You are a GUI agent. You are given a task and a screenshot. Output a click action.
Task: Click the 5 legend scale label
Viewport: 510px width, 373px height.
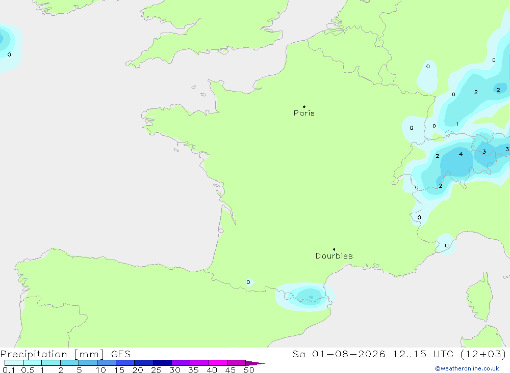[x=79, y=370]
